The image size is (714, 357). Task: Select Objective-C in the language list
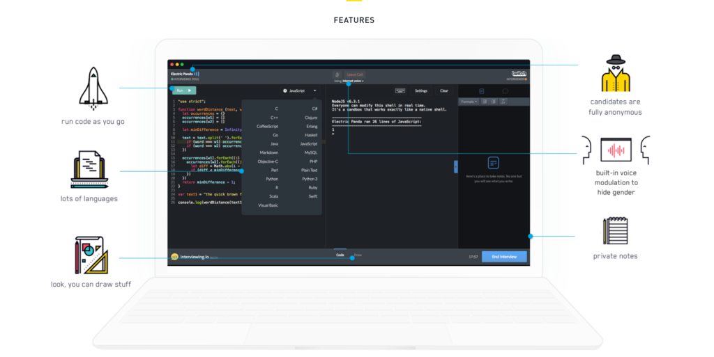coord(267,161)
